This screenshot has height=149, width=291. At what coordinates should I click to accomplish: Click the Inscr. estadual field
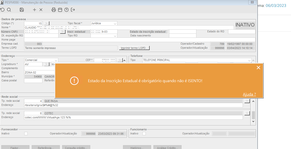click(104, 32)
